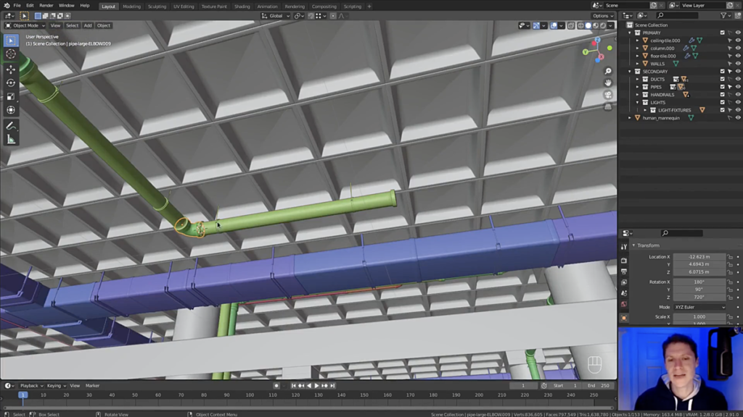Select the Select Box tool
743x417 pixels.
[x=11, y=41]
